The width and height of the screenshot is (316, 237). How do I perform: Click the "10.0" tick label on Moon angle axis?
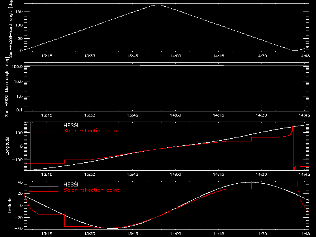coord(18,81)
